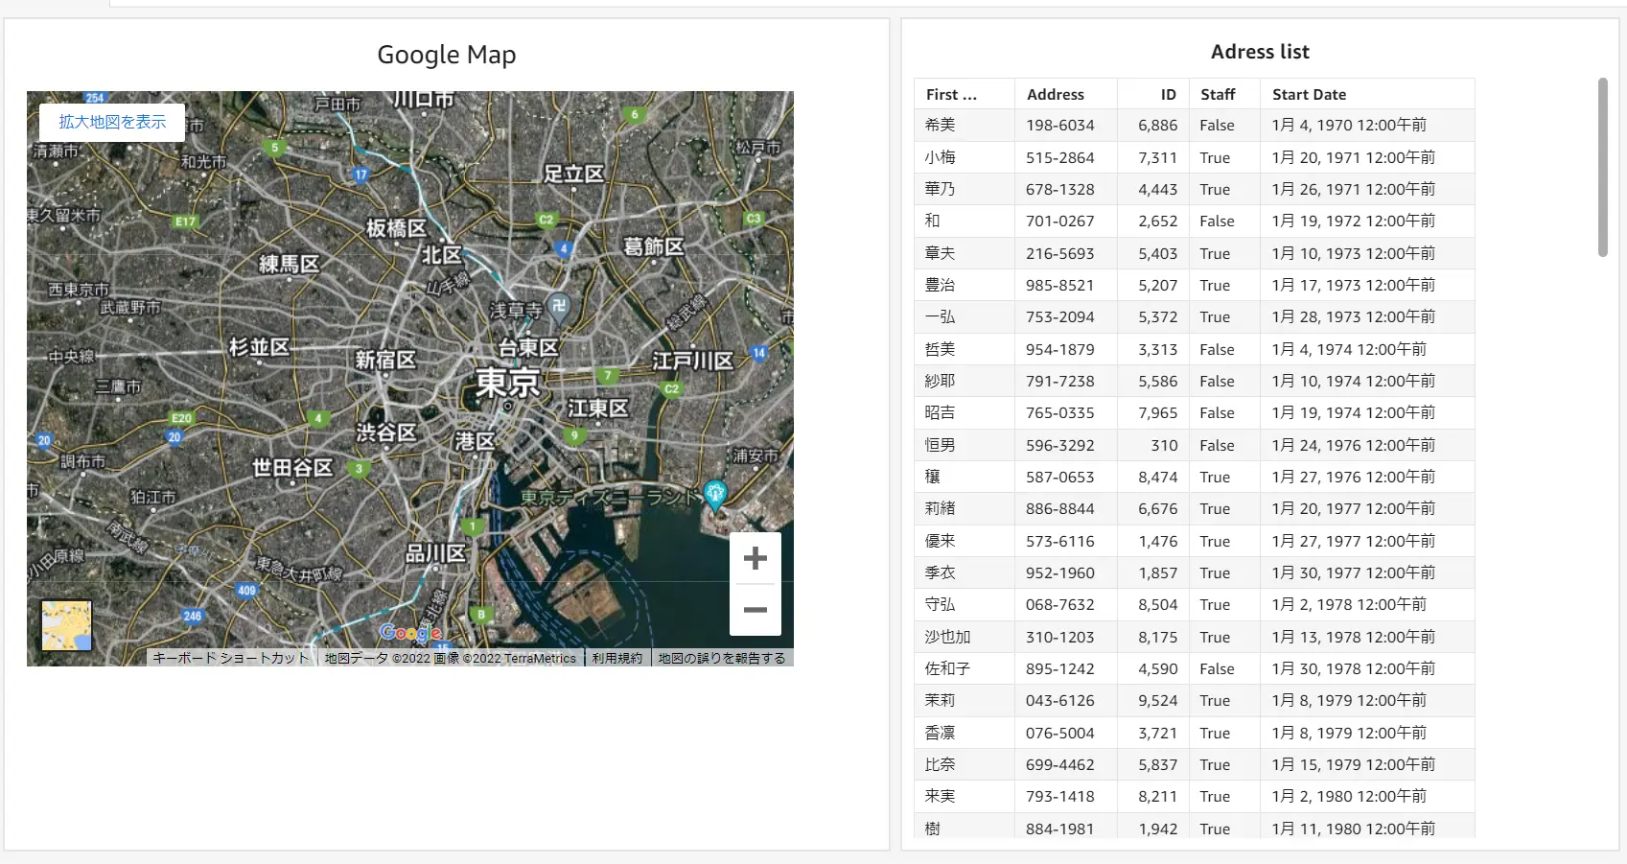The image size is (1627, 864).
Task: Select address cell 587-0653
Action: [1066, 477]
